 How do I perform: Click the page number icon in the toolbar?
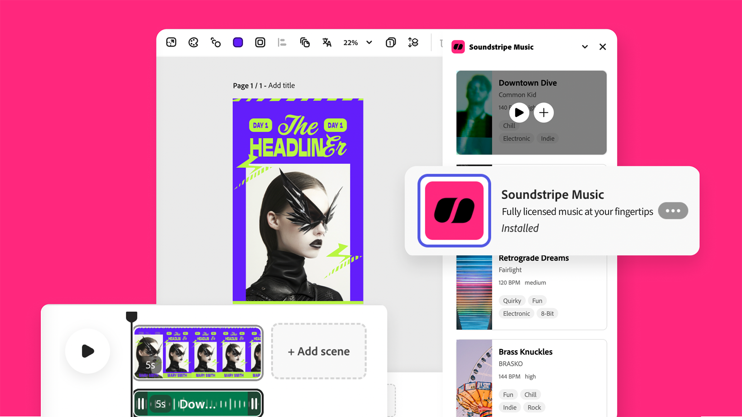coord(391,42)
